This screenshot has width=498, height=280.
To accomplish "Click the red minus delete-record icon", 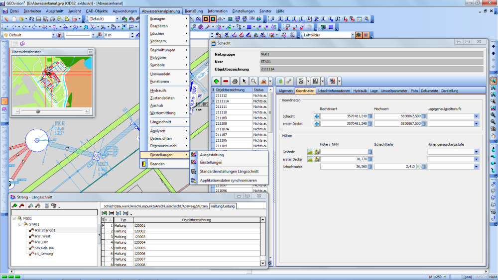I will pyautogui.click(x=226, y=81).
